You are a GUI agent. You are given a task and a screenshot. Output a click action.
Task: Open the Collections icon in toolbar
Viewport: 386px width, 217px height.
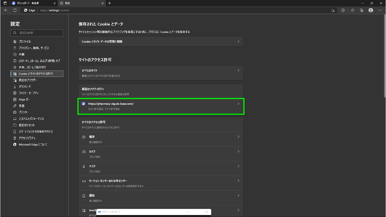[361, 10]
